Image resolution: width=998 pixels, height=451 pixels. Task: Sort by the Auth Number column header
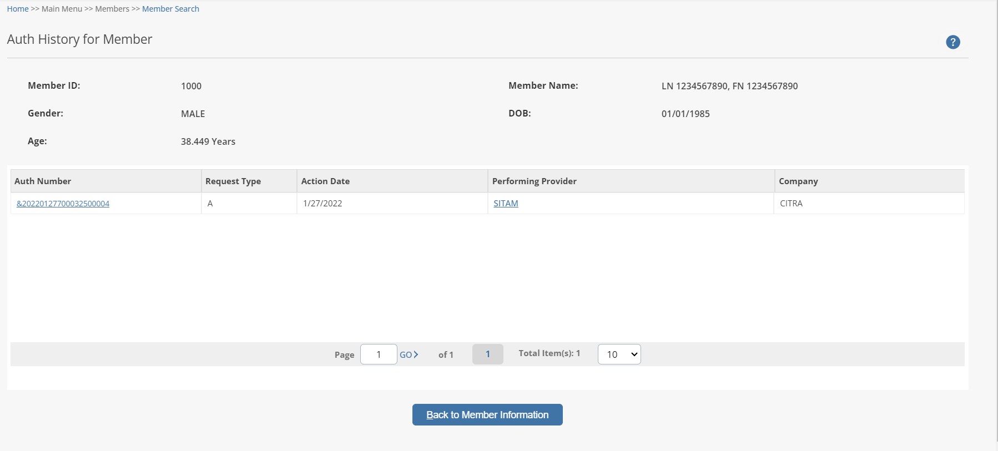pos(43,181)
